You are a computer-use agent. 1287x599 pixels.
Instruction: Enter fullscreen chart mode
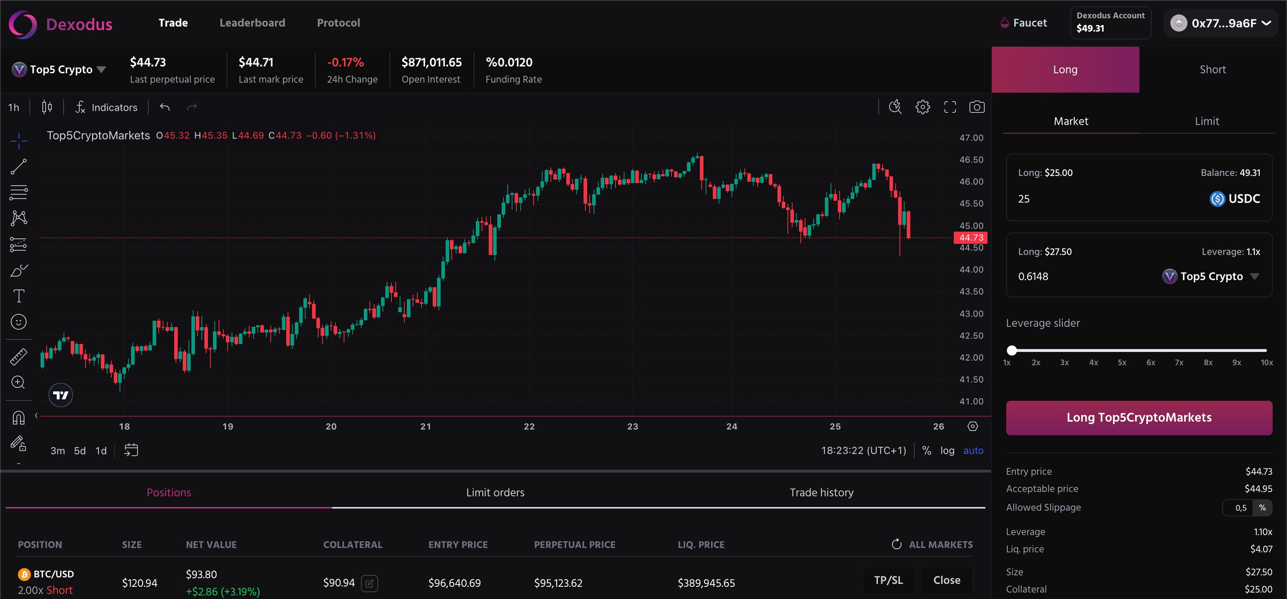[950, 107]
